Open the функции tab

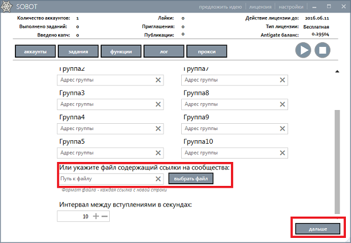121,52
